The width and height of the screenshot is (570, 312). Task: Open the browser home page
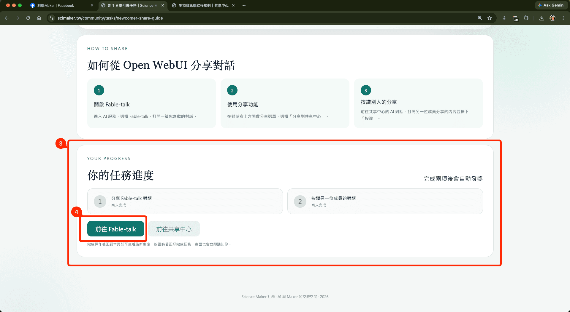[x=39, y=18]
